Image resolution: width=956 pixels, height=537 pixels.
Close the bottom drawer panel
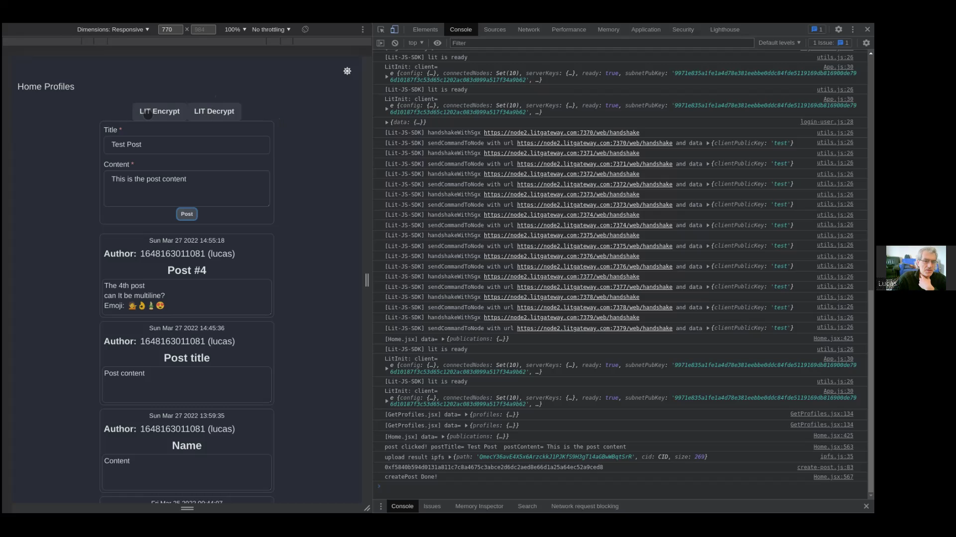point(866,506)
